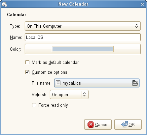Screen dimensions: 147x135
Task: Confirm with the OK button
Action: (x=128, y=124)
